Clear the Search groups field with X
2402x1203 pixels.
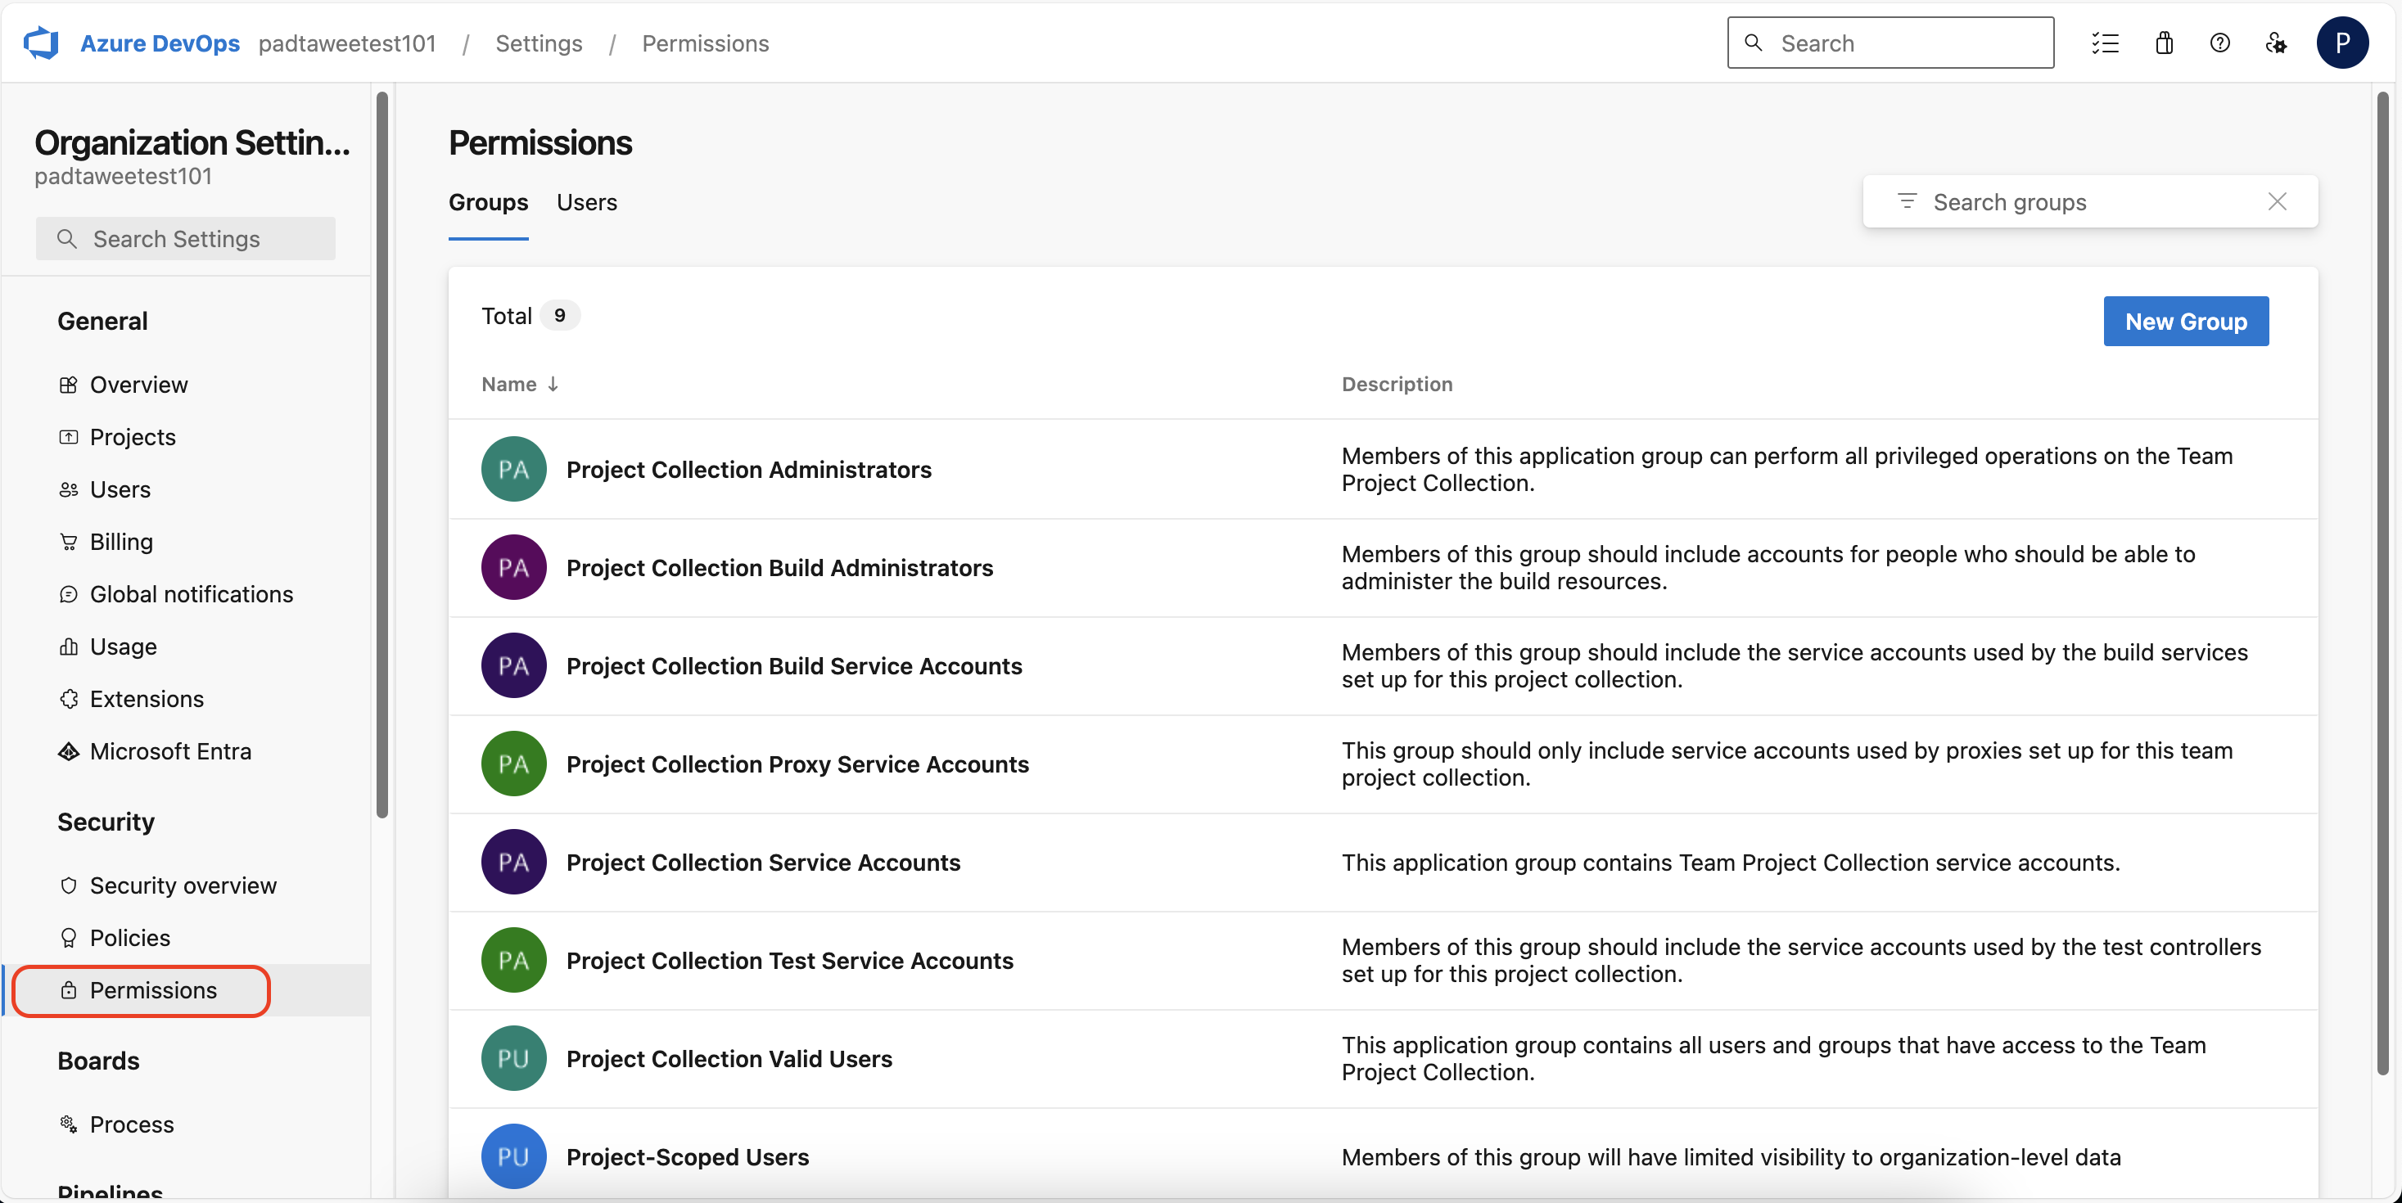coord(2276,201)
